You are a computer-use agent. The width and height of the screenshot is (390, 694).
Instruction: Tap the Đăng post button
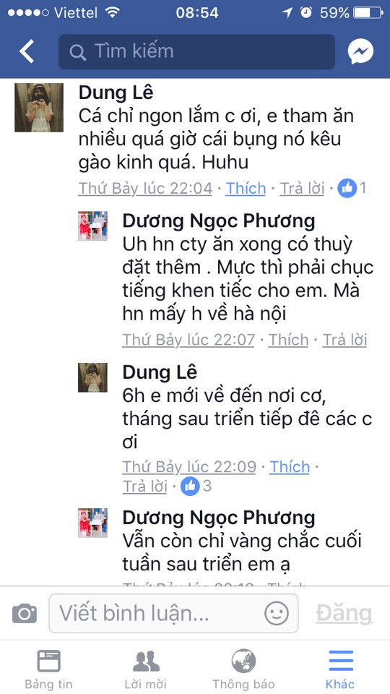344,614
